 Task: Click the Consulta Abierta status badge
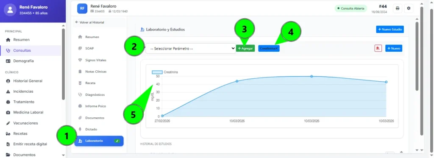coord(351,8)
